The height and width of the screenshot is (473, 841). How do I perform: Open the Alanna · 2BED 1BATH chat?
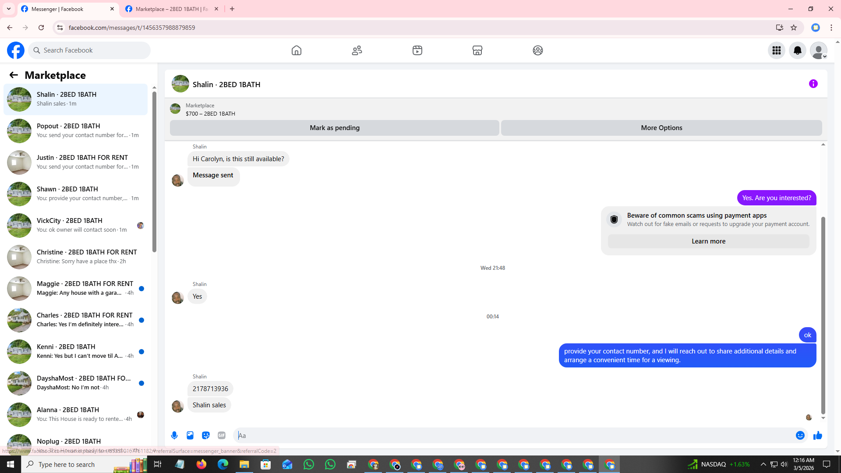75,414
